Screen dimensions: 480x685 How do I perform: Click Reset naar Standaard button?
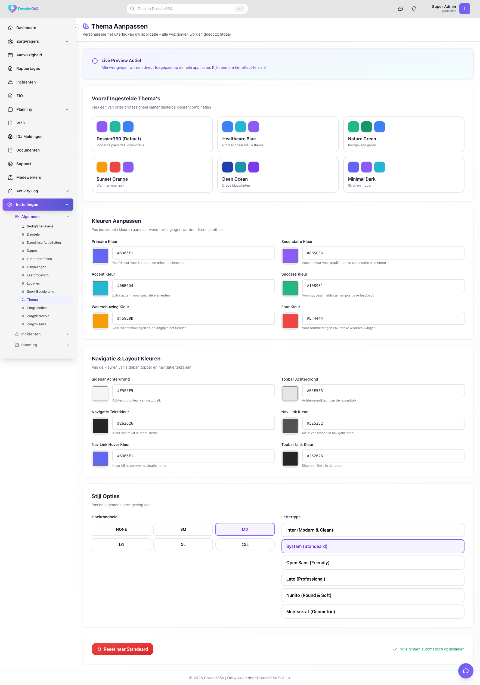pos(122,649)
